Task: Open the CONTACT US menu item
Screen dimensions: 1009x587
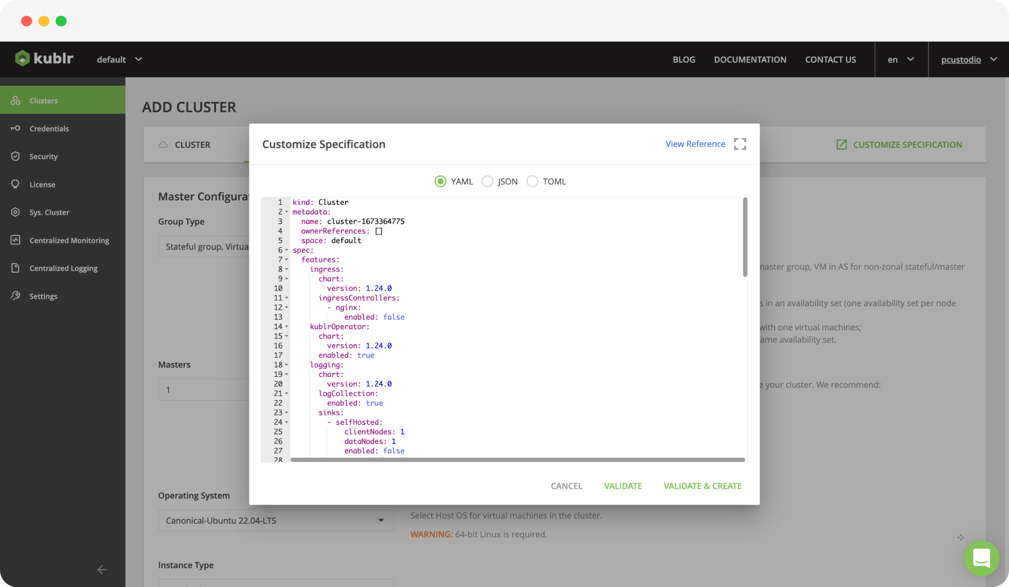Action: (x=830, y=59)
